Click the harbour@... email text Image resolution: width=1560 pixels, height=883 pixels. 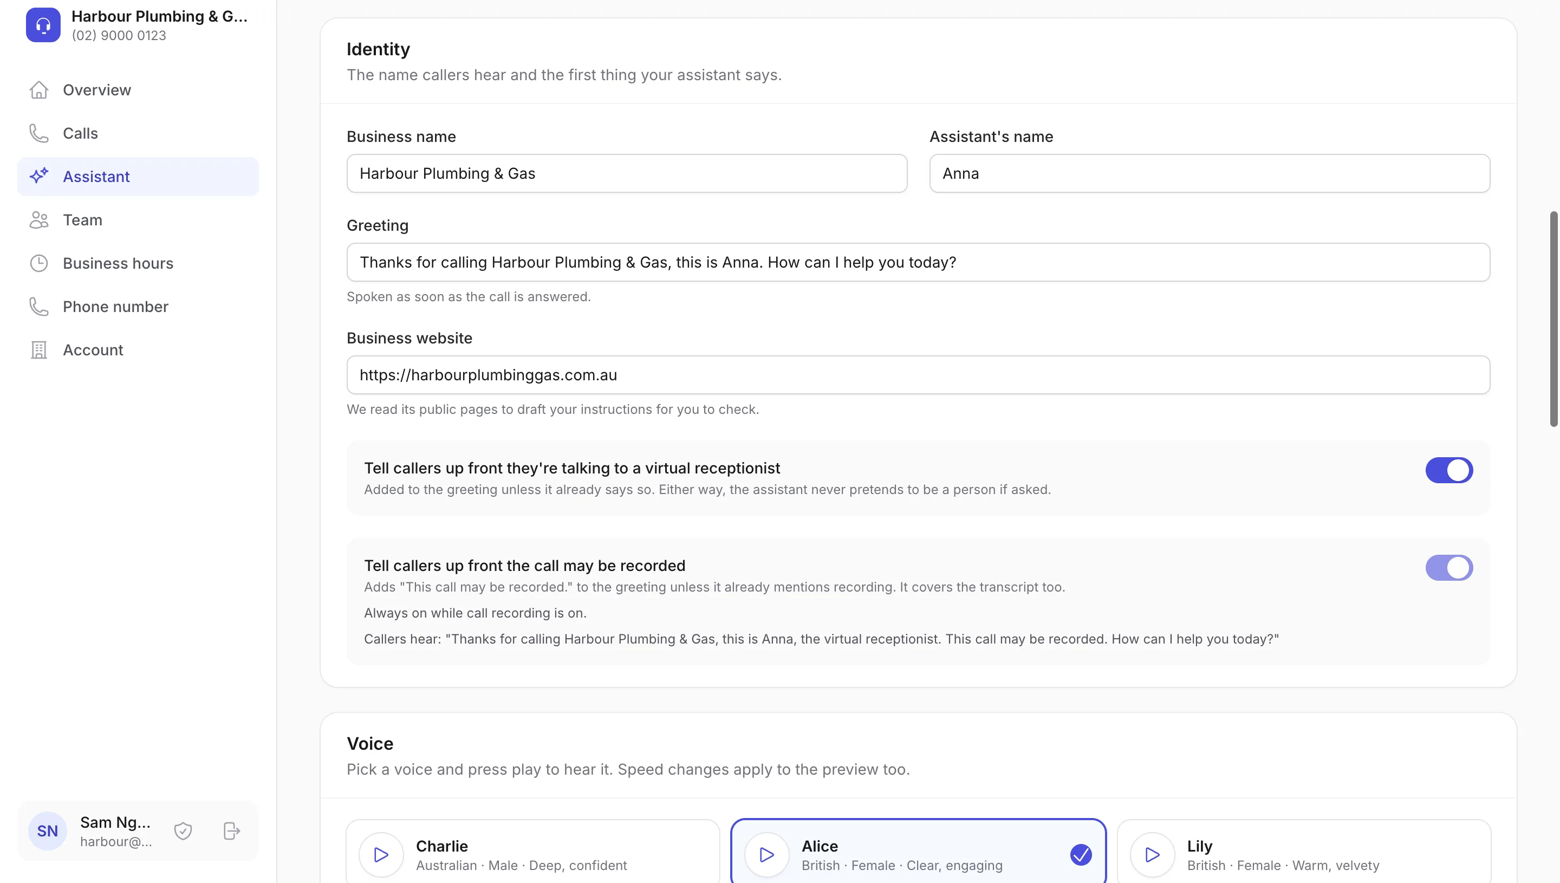click(x=116, y=842)
